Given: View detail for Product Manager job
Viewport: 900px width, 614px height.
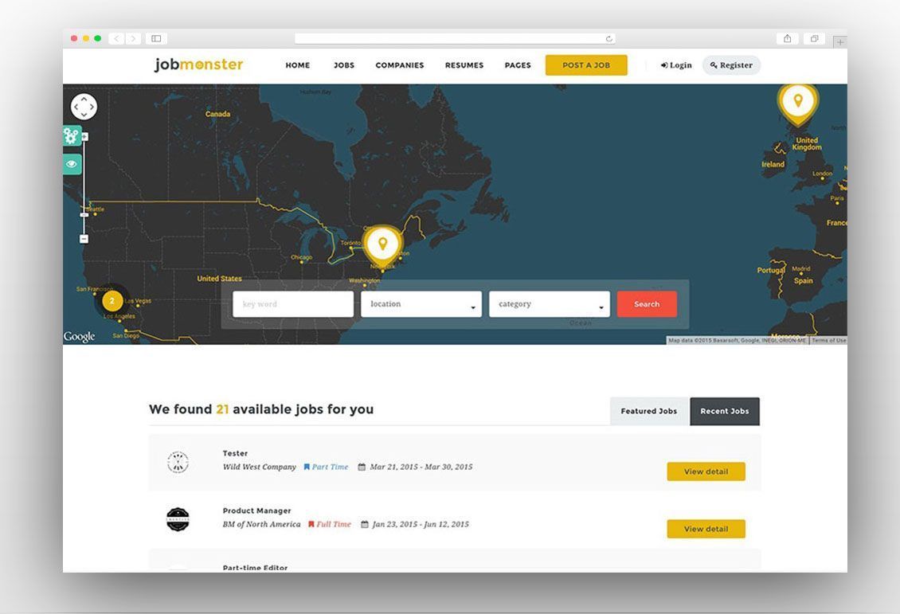Looking at the screenshot, I should click(x=706, y=529).
